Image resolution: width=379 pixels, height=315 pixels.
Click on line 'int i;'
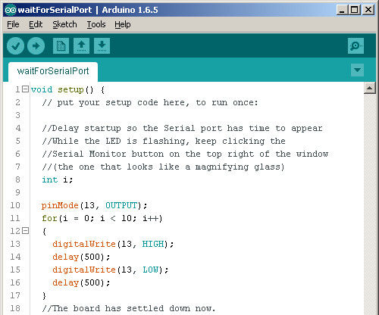(58, 179)
